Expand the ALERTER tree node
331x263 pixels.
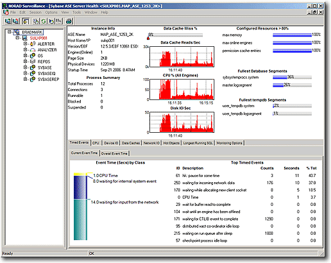25,44
